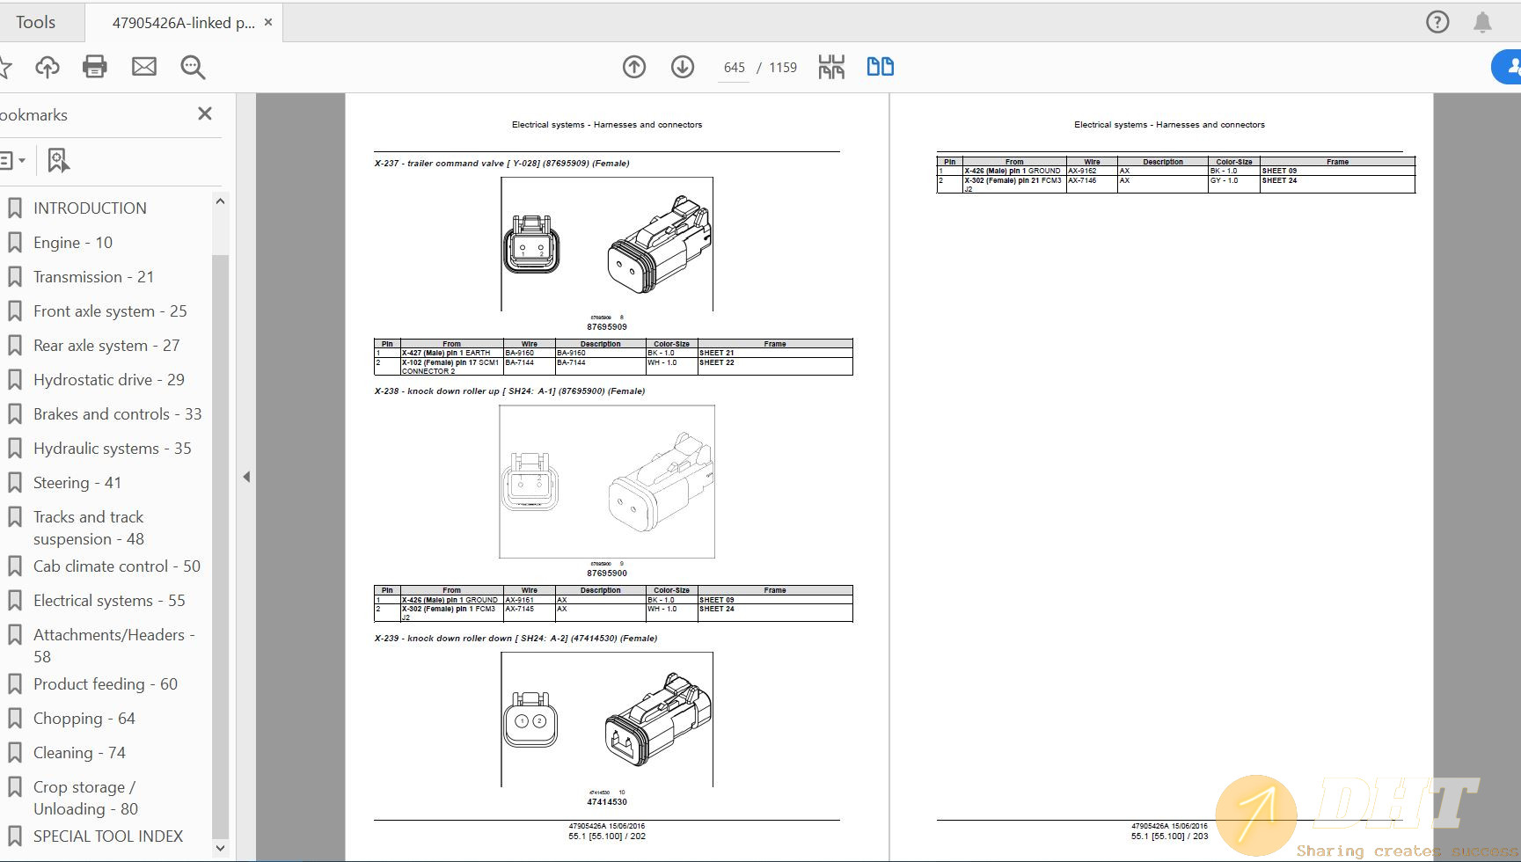This screenshot has height=862, width=1521.
Task: Go to next page with down arrow
Action: pyautogui.click(x=683, y=67)
